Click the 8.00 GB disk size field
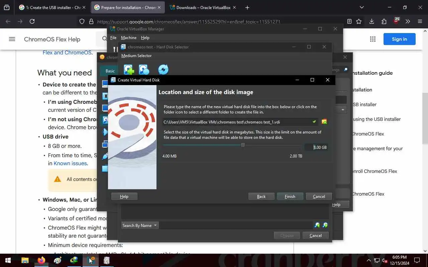The width and height of the screenshot is (428, 267). 316,147
